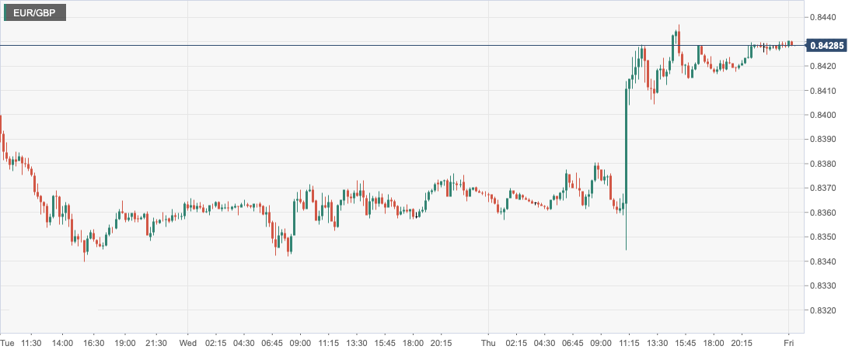Click the 13:30 label after Thu
The width and height of the screenshot is (859, 353).
point(658,343)
